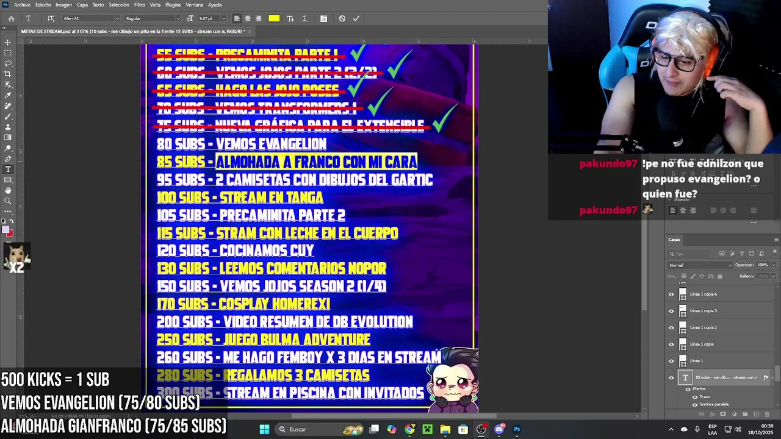This screenshot has width=781, height=439.
Task: Open Character and Paragraph panels icon
Action: coord(323,18)
